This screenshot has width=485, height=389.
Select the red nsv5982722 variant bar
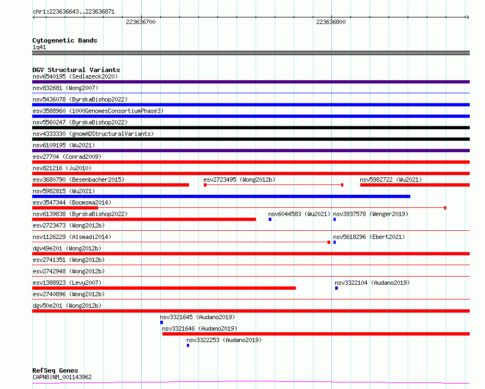[x=415, y=185]
